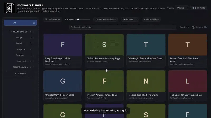Click the Travel count 3
This screenshot has width=211, height=118.
tap(31, 44)
